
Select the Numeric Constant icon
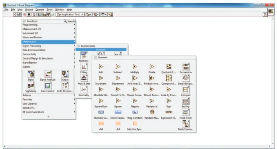[x=101, y=112]
